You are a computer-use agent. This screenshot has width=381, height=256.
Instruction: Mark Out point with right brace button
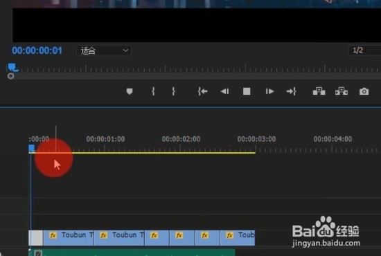(173, 91)
